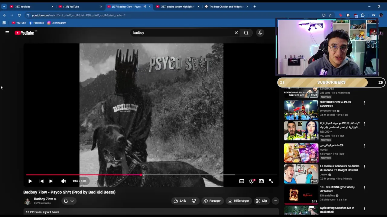387x217 pixels.
Task: Enter fullscreen mode
Action: coord(271,181)
